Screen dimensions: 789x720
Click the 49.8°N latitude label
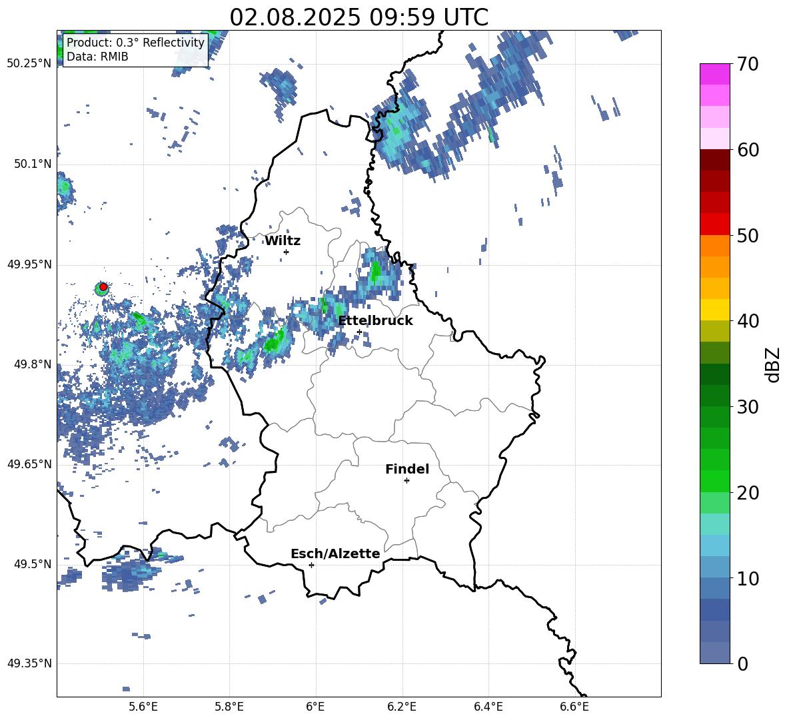click(34, 364)
